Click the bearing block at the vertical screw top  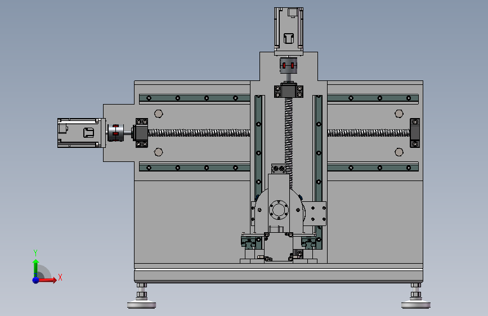tap(289, 90)
